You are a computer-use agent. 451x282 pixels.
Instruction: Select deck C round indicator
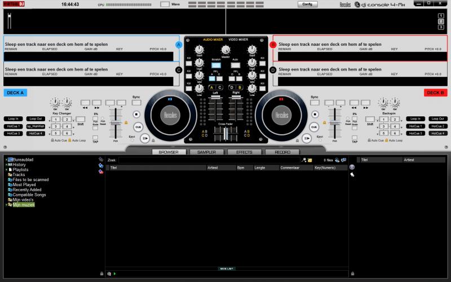(x=179, y=70)
